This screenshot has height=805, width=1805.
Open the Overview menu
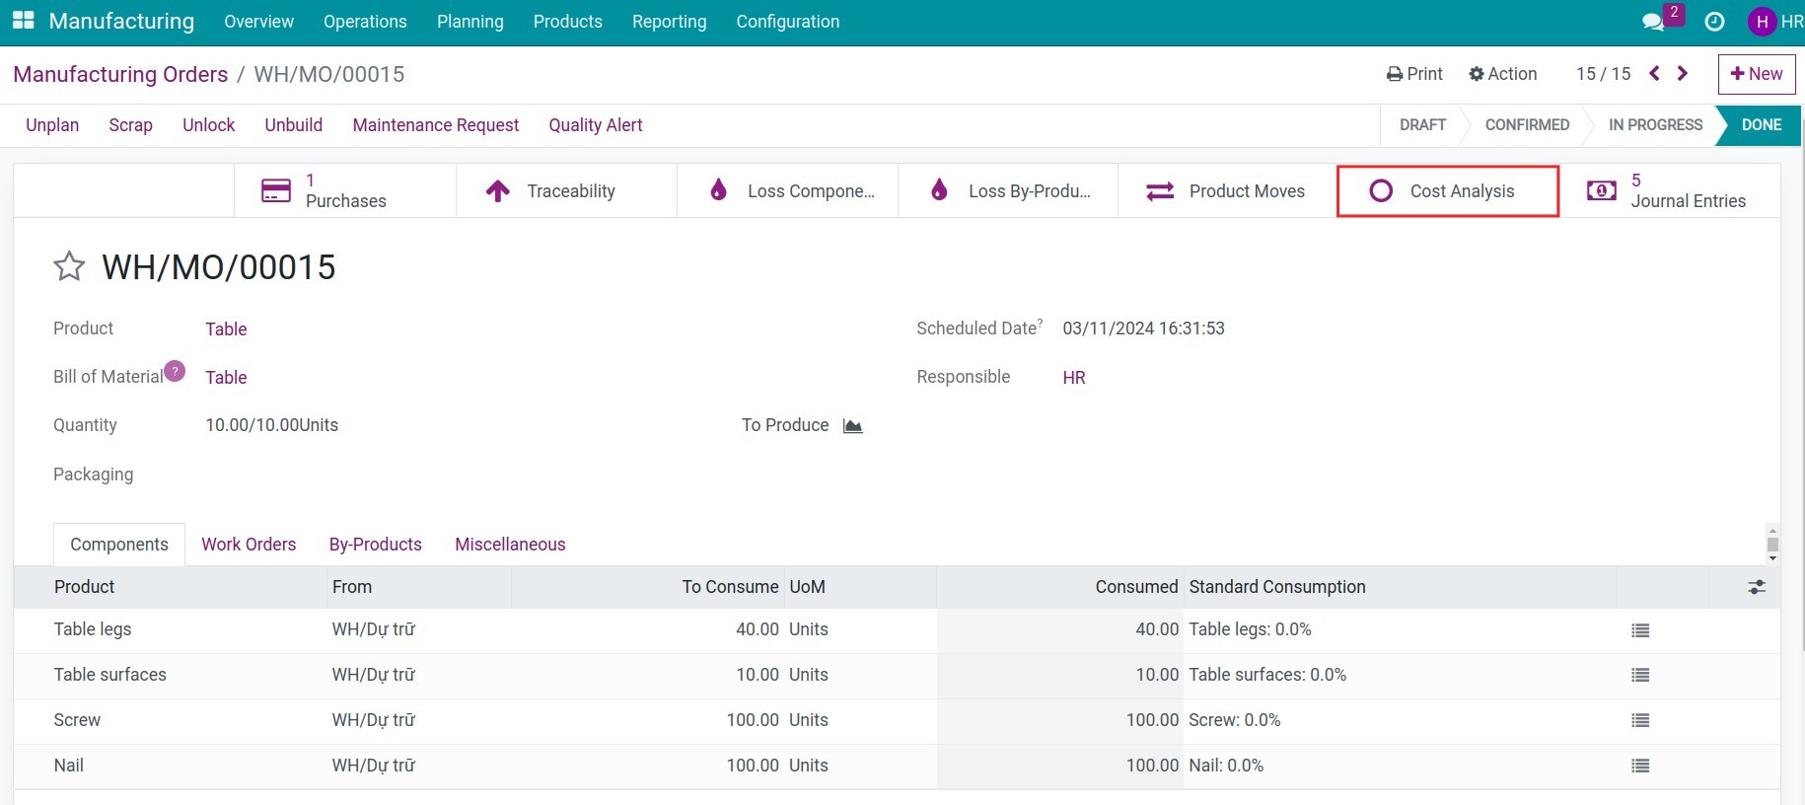[258, 22]
